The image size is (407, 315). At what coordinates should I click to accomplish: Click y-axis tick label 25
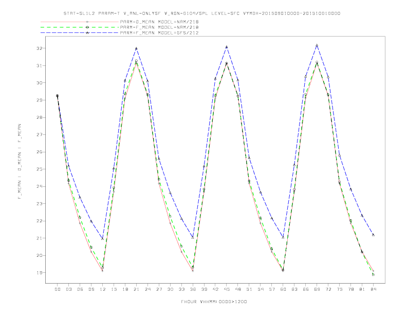coord(40,169)
